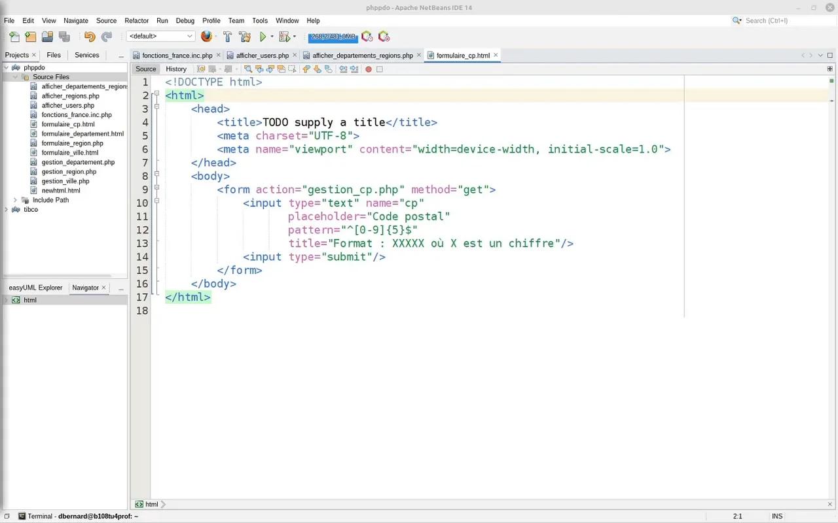Click the Search (Ctrl+I) input field

click(786, 21)
